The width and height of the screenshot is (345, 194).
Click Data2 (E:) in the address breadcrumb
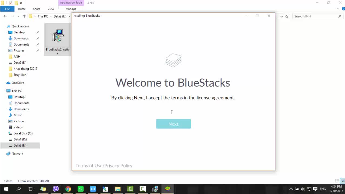[60, 16]
